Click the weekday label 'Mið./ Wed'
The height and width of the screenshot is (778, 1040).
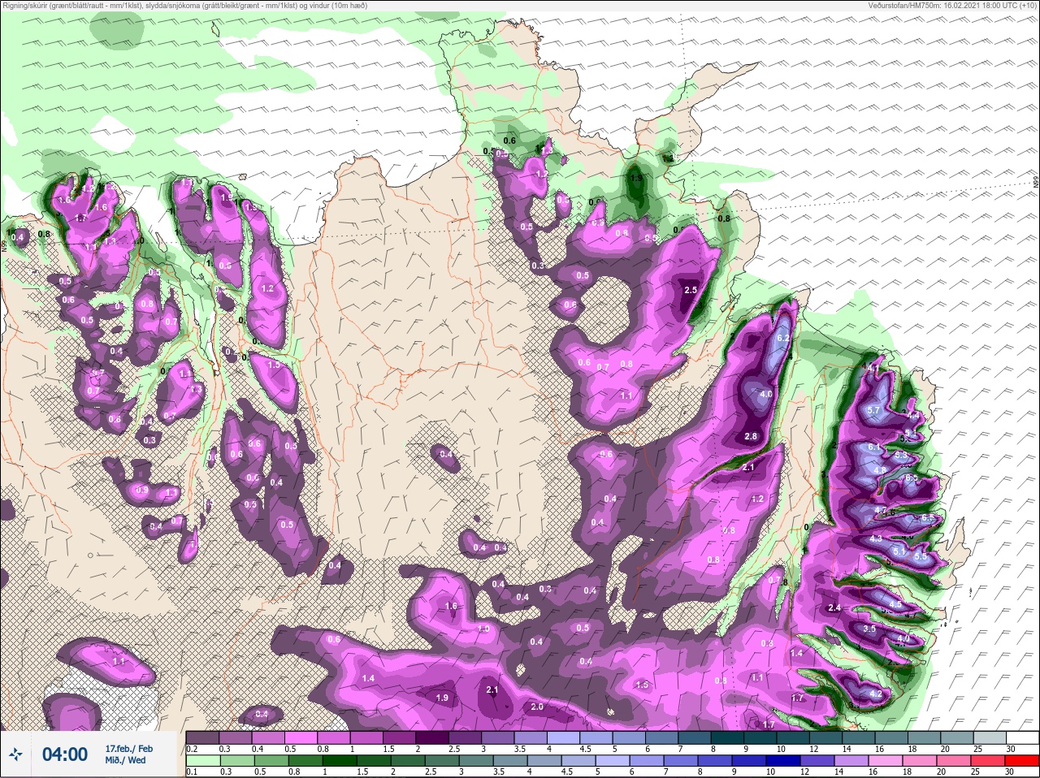(x=126, y=760)
